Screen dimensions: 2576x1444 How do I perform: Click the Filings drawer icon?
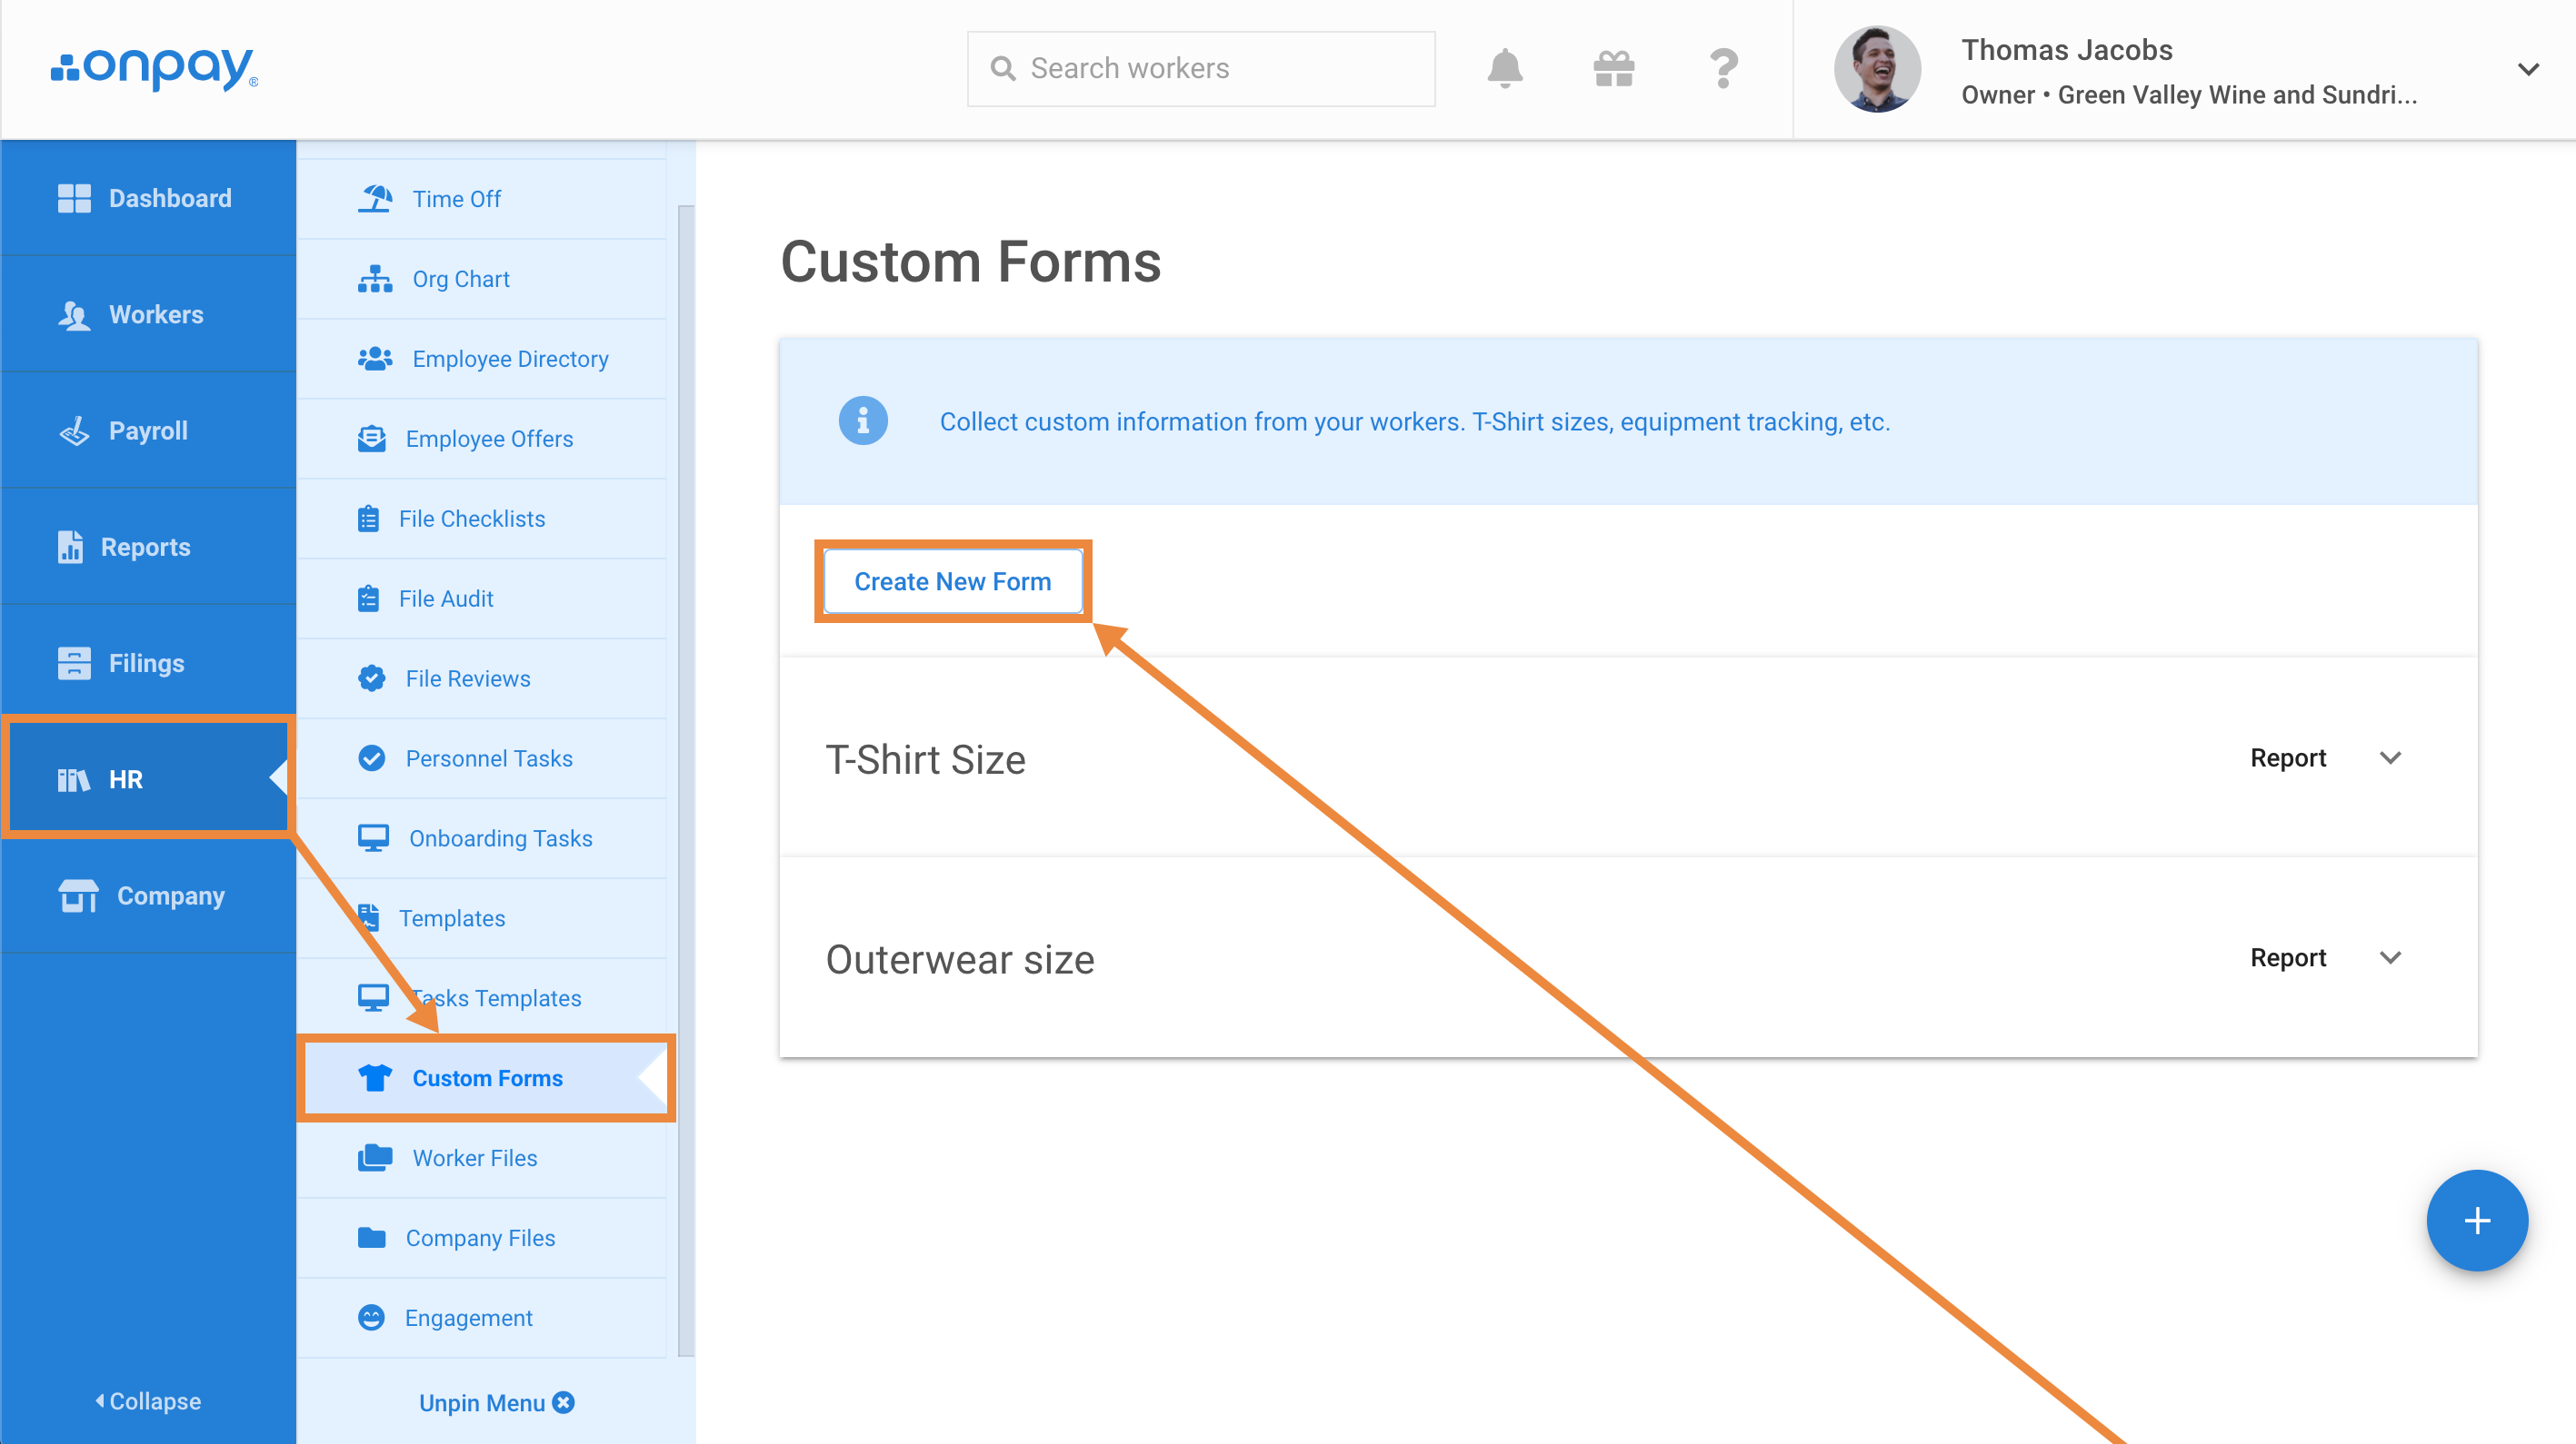coord(74,663)
